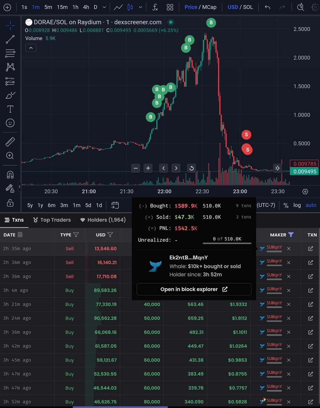This screenshot has height=408, width=320.
Task: Zoom in chart with plus button
Action: click(x=148, y=168)
